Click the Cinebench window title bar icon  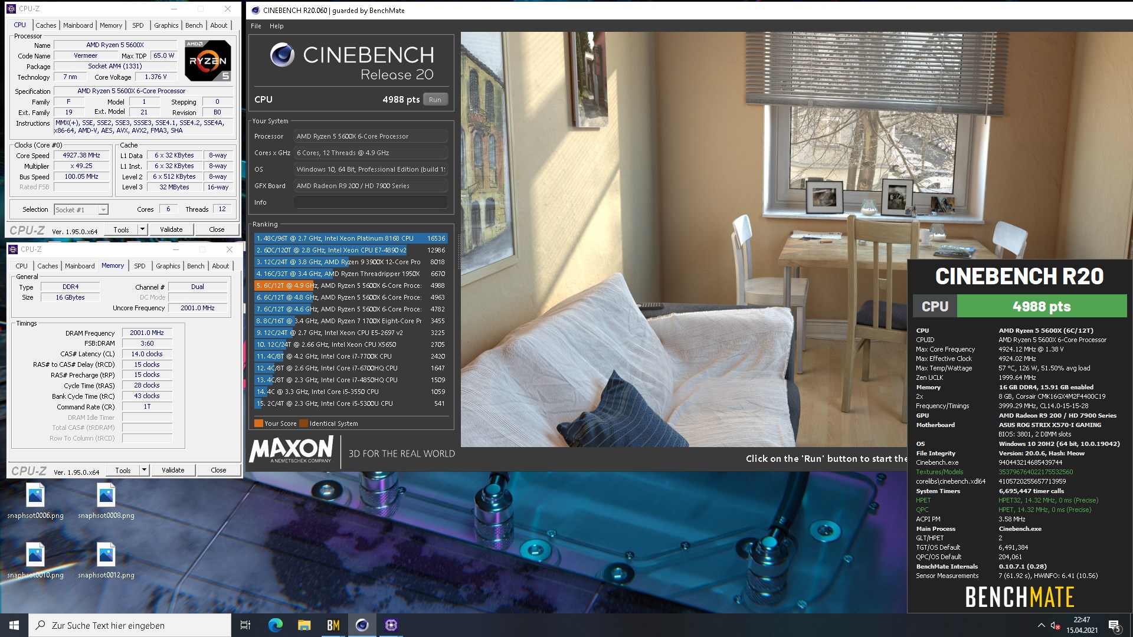(x=256, y=10)
